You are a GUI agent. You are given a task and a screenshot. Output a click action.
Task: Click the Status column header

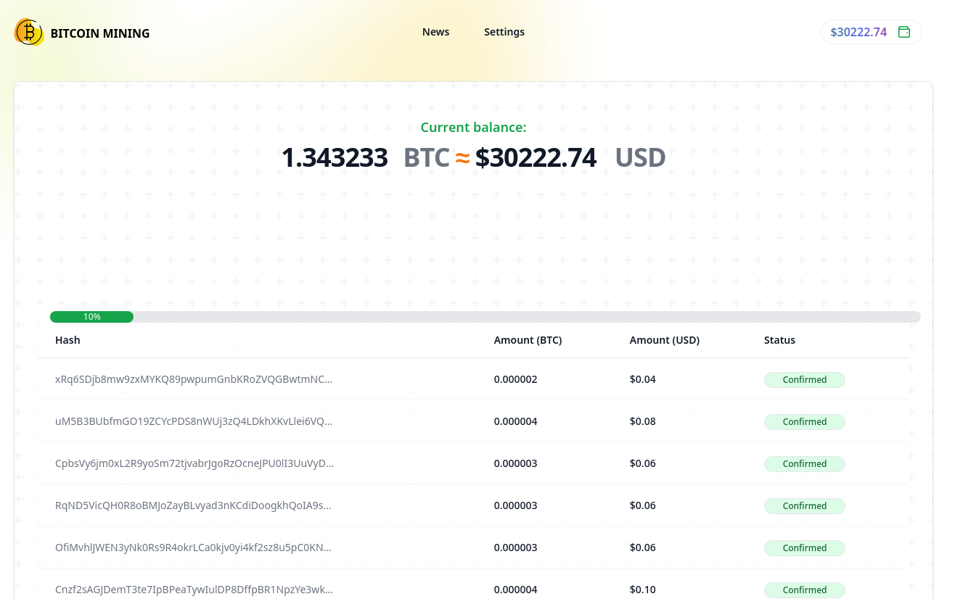(779, 340)
